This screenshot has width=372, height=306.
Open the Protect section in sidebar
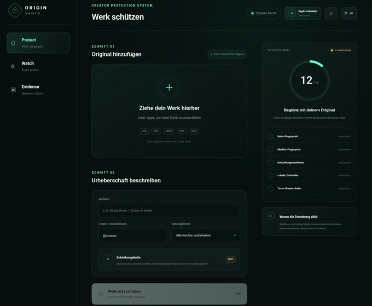tap(38, 43)
